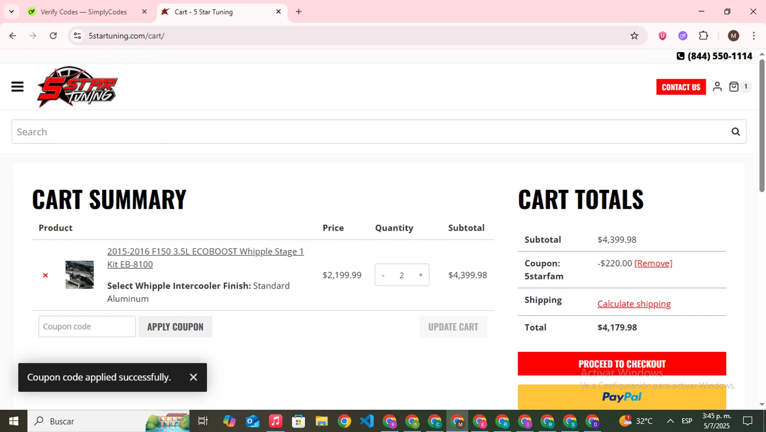Click the 5 Star Tuning logo
The height and width of the screenshot is (432, 766).
77,87
